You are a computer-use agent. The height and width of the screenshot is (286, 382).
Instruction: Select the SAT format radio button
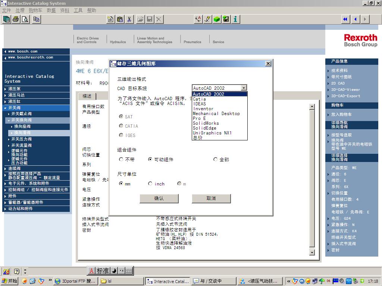[x=121, y=117]
